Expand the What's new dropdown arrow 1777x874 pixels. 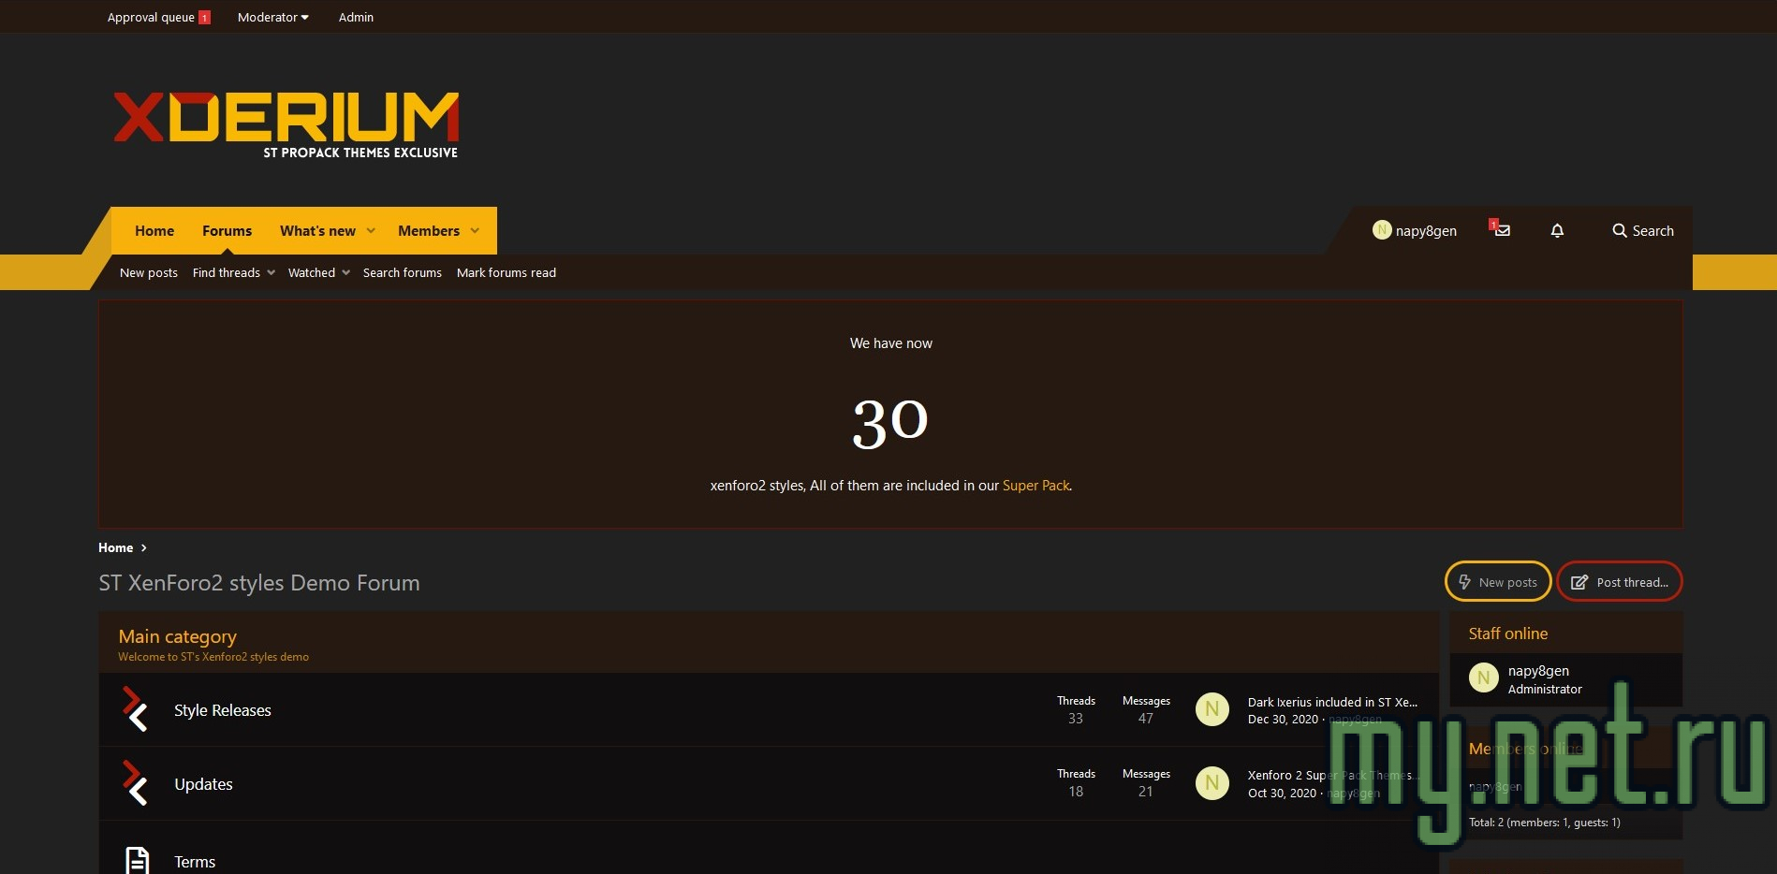click(371, 231)
